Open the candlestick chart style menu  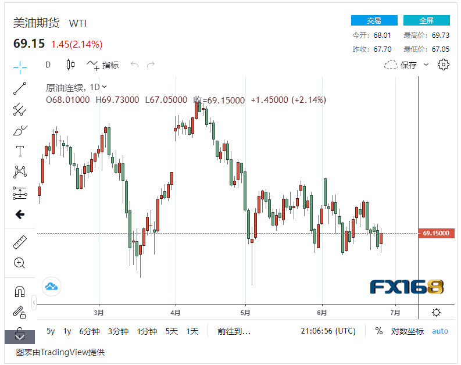tap(71, 65)
